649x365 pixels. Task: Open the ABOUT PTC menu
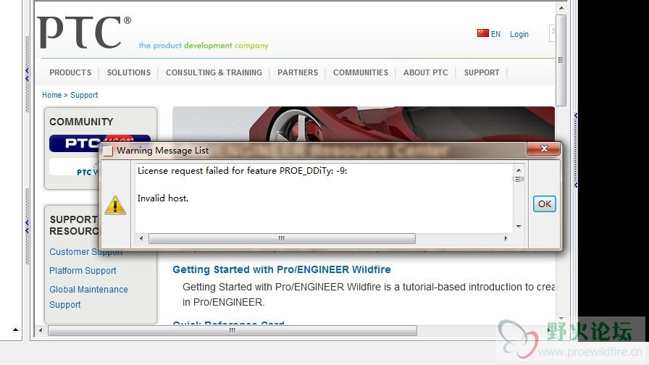[425, 72]
